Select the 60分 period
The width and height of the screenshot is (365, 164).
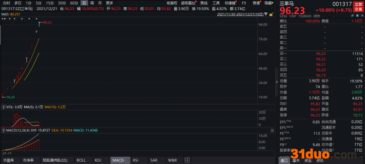pyautogui.click(x=74, y=3)
